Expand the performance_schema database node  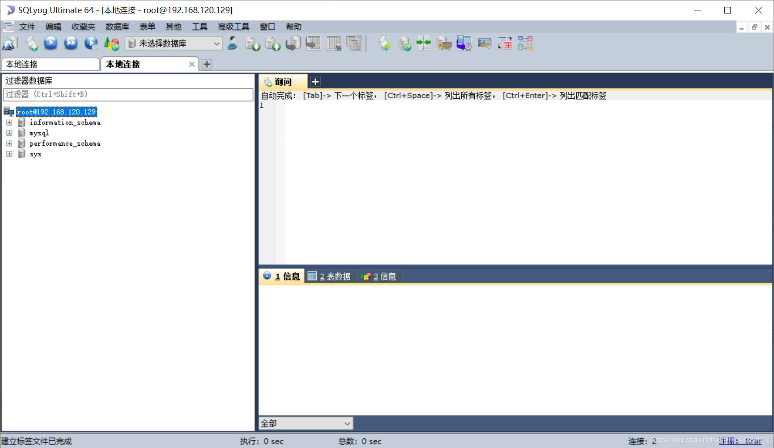[x=9, y=144]
